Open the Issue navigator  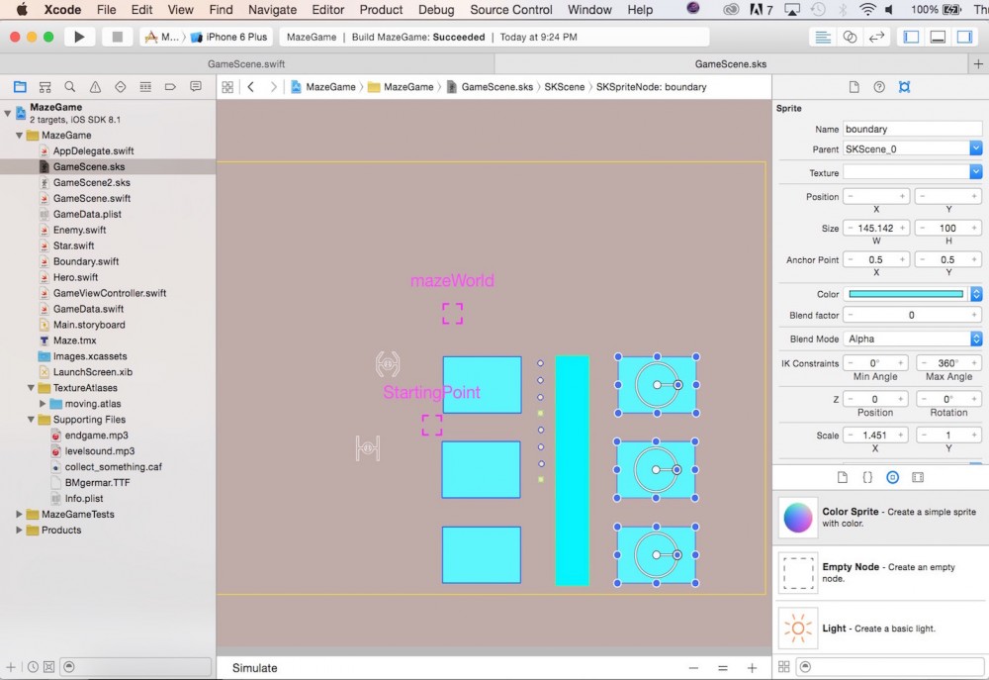point(95,86)
